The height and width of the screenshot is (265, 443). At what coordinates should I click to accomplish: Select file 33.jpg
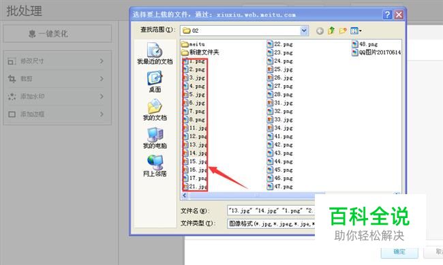click(280, 119)
